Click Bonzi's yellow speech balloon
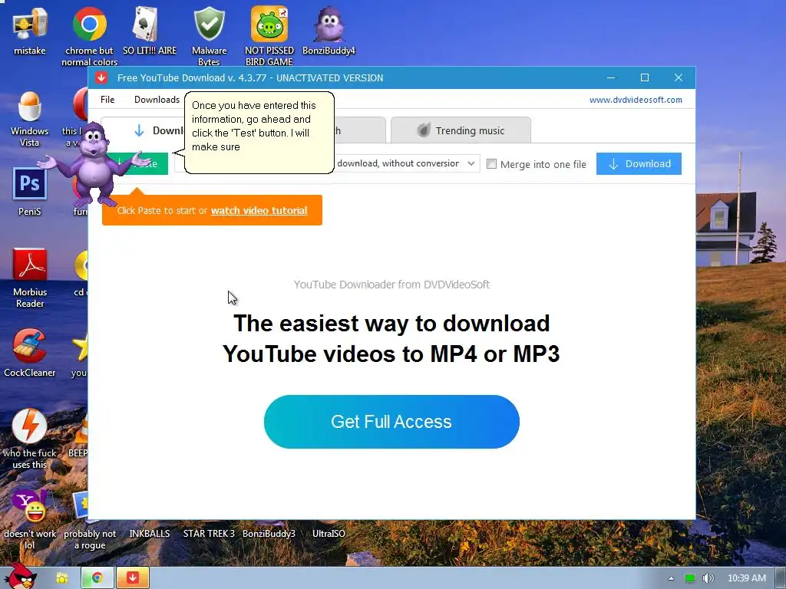Image resolution: width=786 pixels, height=589 pixels. [x=259, y=133]
